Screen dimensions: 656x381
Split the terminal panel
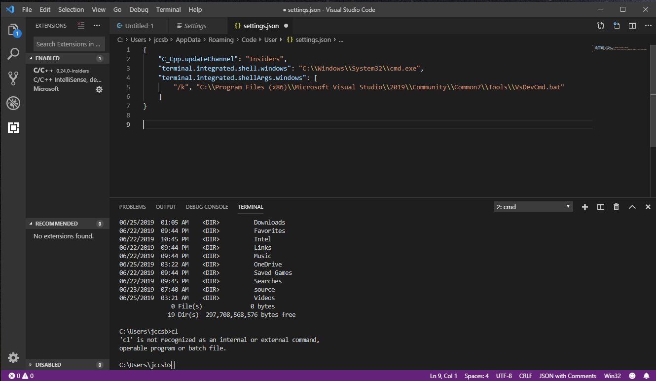(601, 207)
